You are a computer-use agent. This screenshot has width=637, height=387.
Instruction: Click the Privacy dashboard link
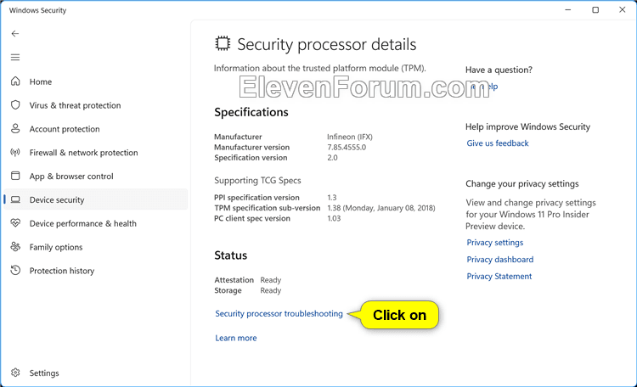pyautogui.click(x=499, y=259)
